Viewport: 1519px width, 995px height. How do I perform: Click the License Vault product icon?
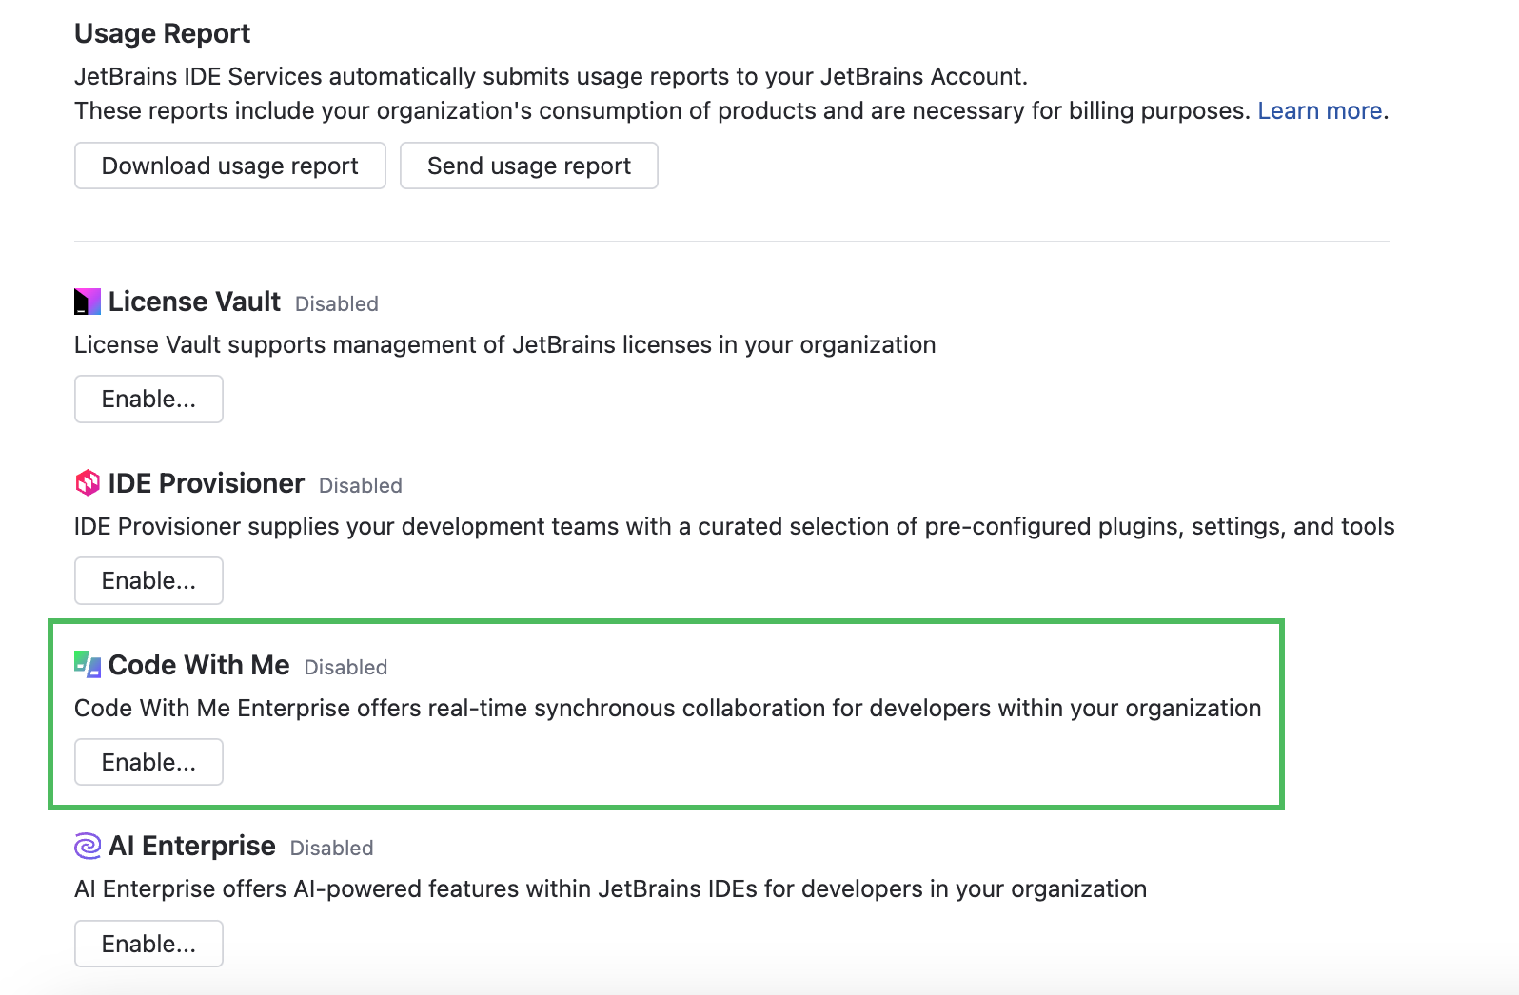[88, 302]
